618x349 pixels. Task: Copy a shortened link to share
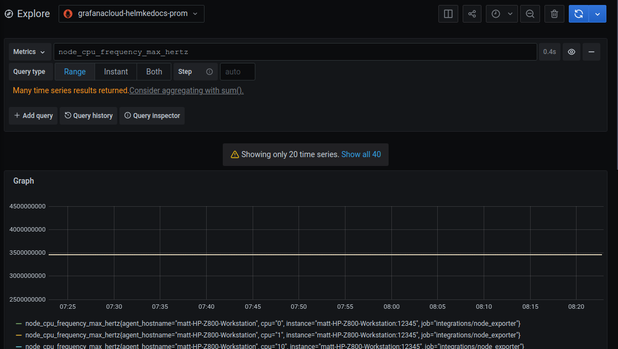coord(472,13)
